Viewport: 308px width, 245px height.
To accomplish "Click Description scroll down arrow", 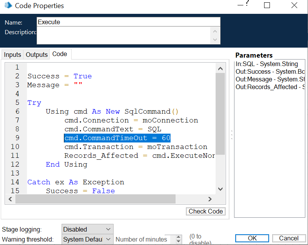I will (x=215, y=40).
